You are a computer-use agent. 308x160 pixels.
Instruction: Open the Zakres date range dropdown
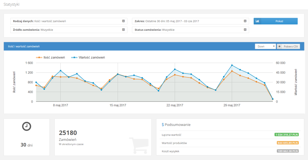190,21
